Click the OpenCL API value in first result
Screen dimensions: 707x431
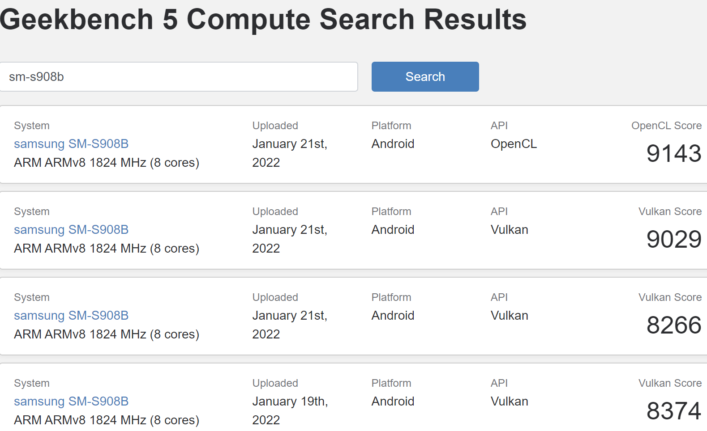coord(514,144)
